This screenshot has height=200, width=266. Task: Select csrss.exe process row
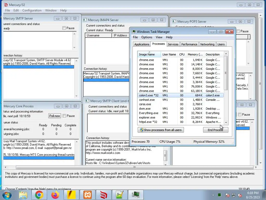click(x=181, y=104)
